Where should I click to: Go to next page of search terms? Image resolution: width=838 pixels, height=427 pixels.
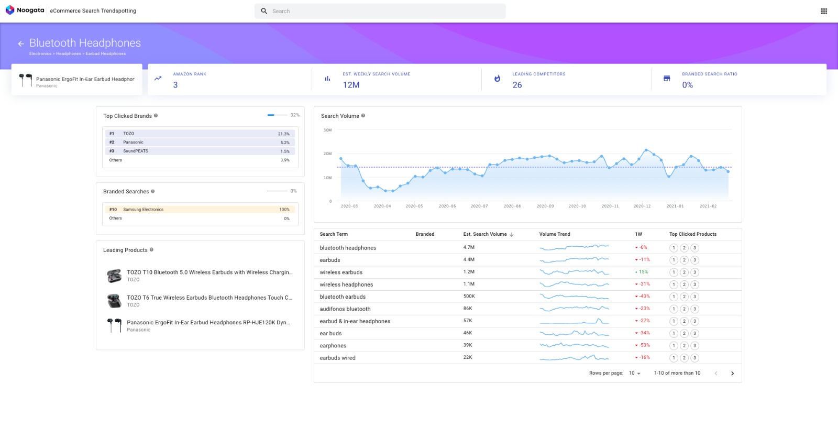click(732, 374)
